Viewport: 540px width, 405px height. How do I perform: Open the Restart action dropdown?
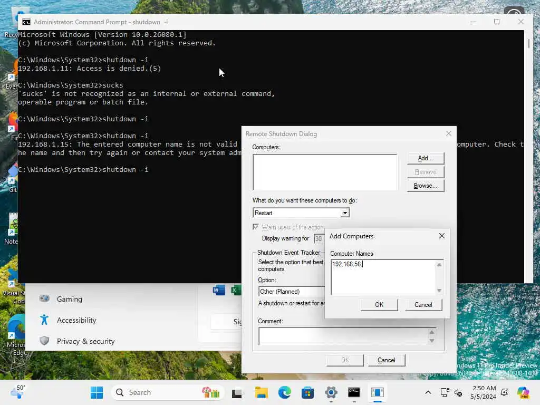coord(345,213)
